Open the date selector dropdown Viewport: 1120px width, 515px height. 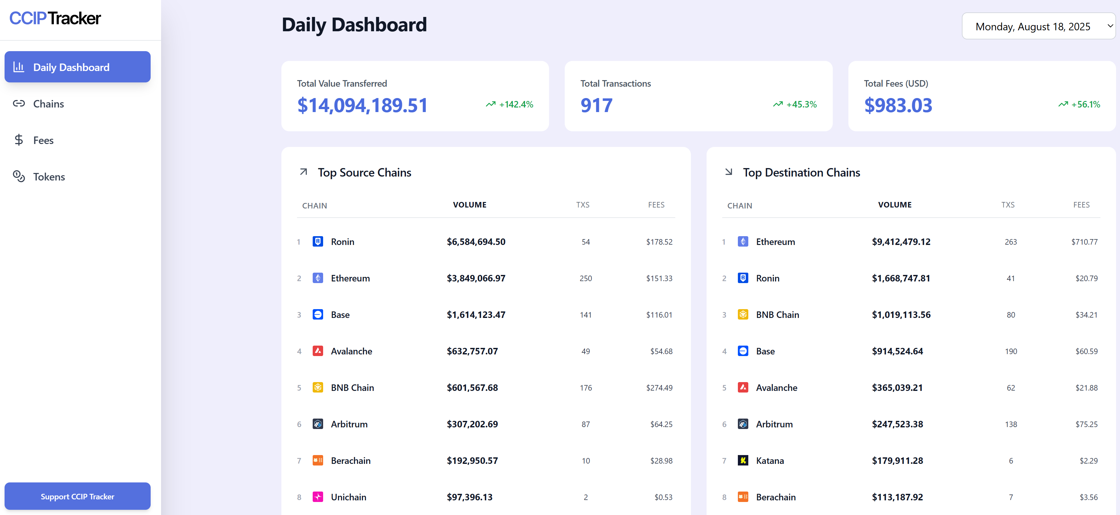tap(1038, 26)
